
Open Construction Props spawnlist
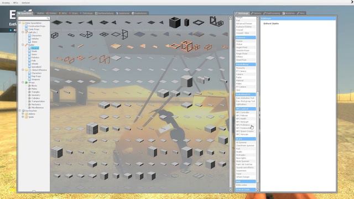pos(37,26)
